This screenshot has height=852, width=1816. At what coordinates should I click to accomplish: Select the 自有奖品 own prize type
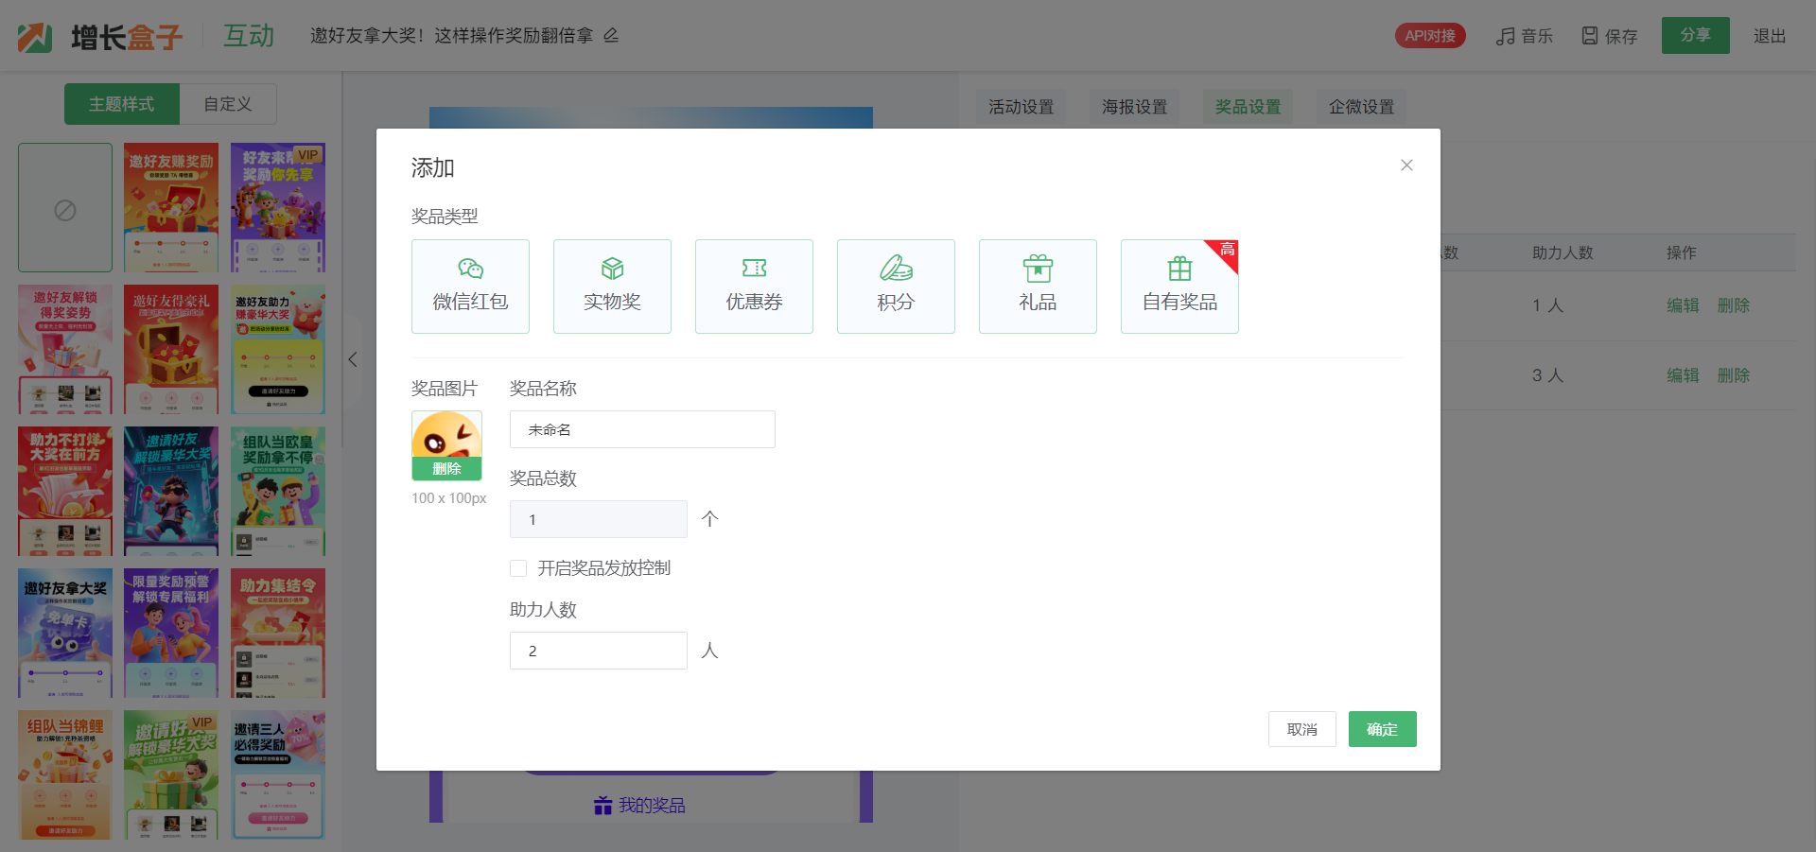[x=1179, y=286]
